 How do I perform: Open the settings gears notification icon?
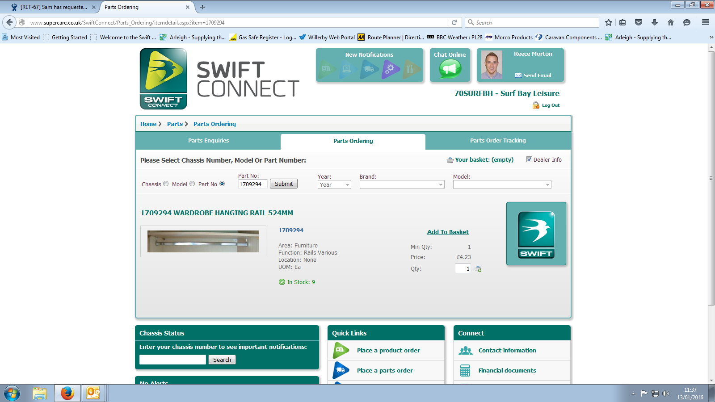[x=390, y=69]
